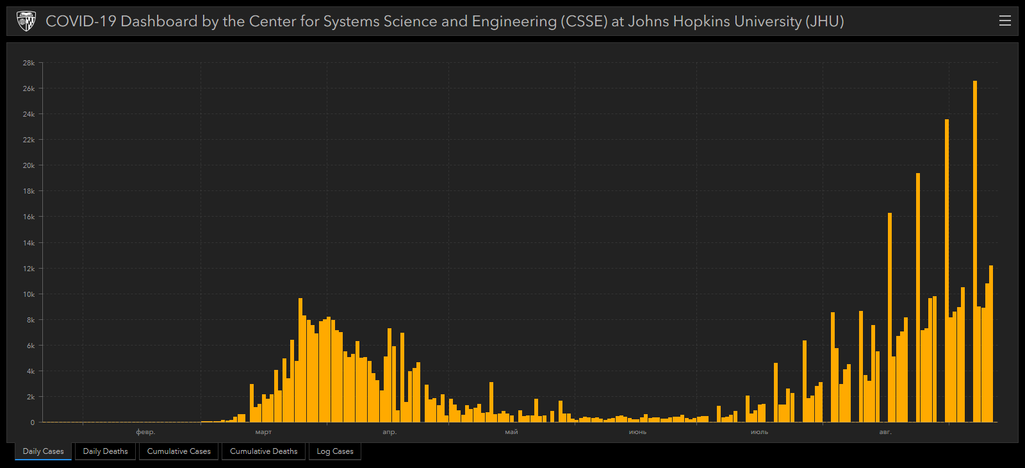Screen dimensions: 1025x468
Task: Open the hamburger menu in the header
Action: click(1004, 21)
